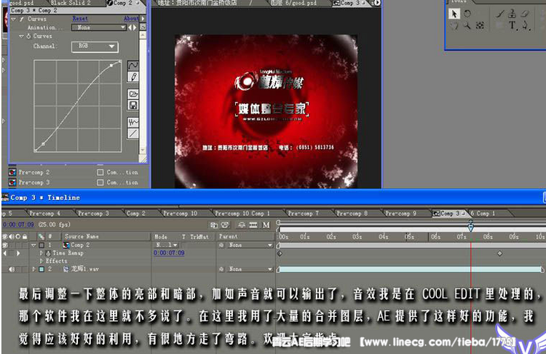The image size is (546, 354).
Task: Click the audio file icon of layer 2
Action: [66, 269]
